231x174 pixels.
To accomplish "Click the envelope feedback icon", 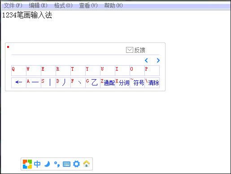I will [130, 50].
